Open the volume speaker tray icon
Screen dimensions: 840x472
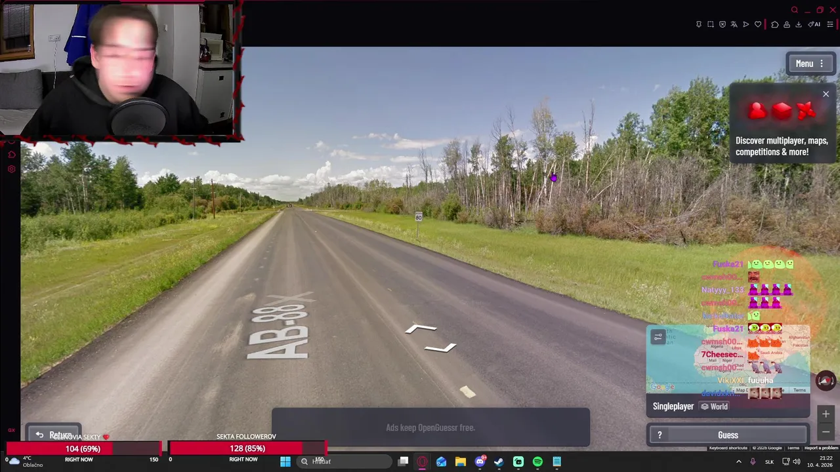[796, 462]
